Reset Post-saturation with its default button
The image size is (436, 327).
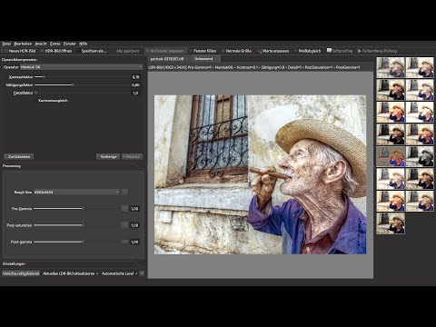124,225
